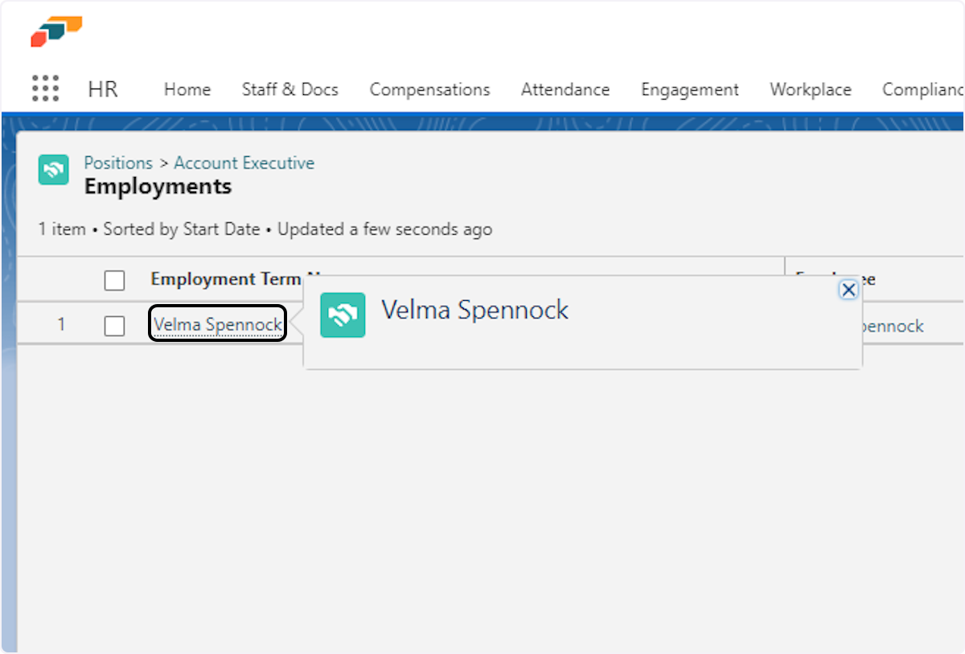Go to the Home tab
The image size is (965, 654).
187,89
